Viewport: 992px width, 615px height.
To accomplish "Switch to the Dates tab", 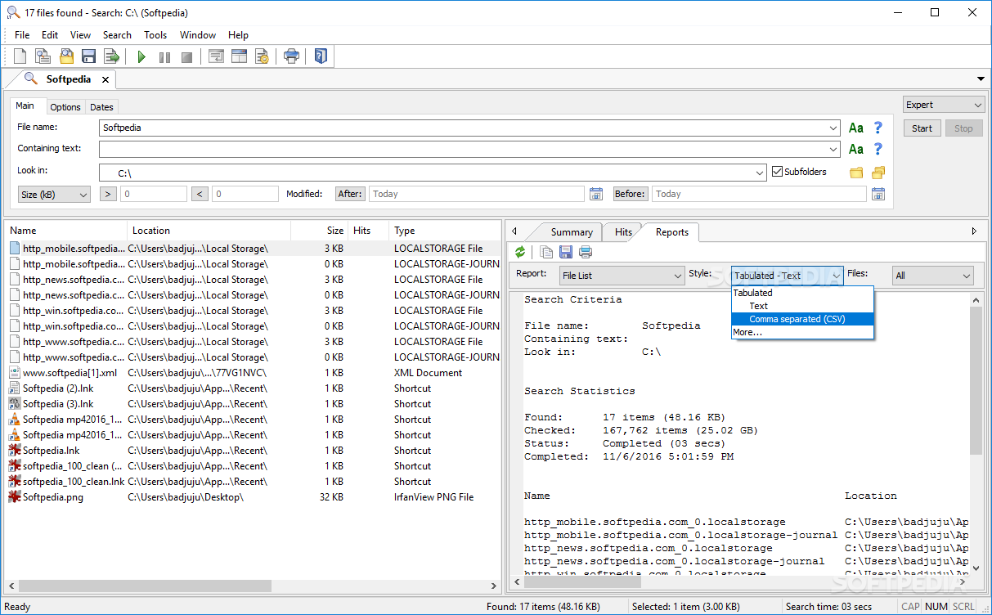I will click(101, 107).
